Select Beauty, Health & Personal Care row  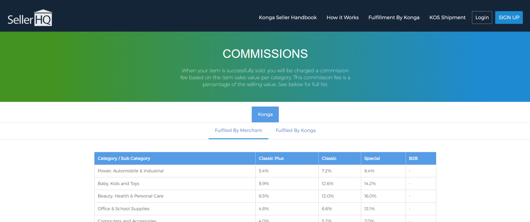click(130, 196)
